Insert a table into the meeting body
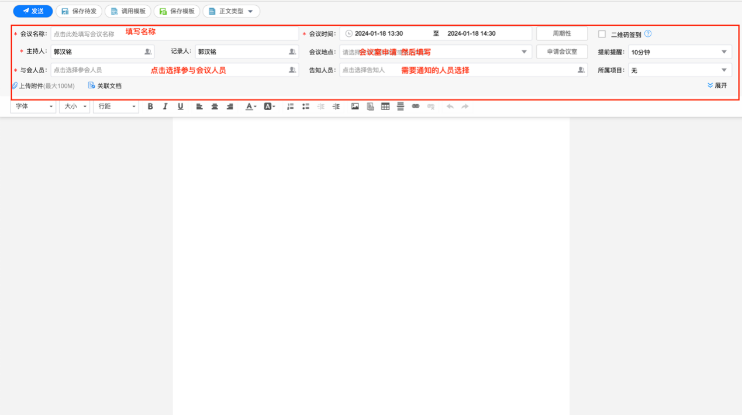Image resolution: width=742 pixels, height=415 pixels. tap(385, 106)
